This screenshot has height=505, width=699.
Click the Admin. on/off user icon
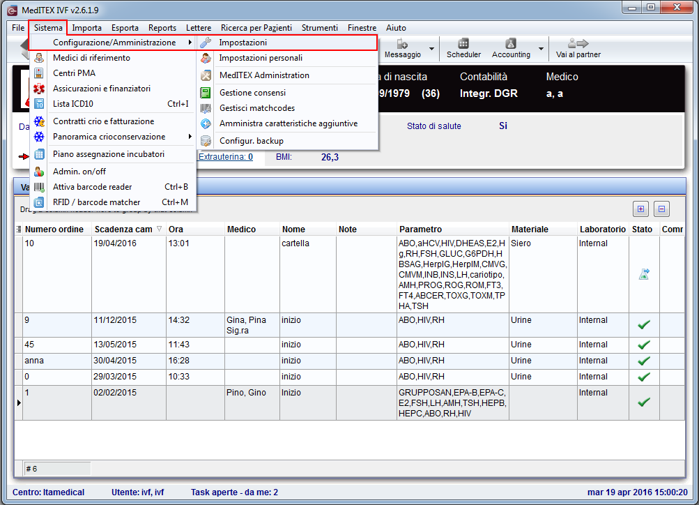pyautogui.click(x=39, y=172)
